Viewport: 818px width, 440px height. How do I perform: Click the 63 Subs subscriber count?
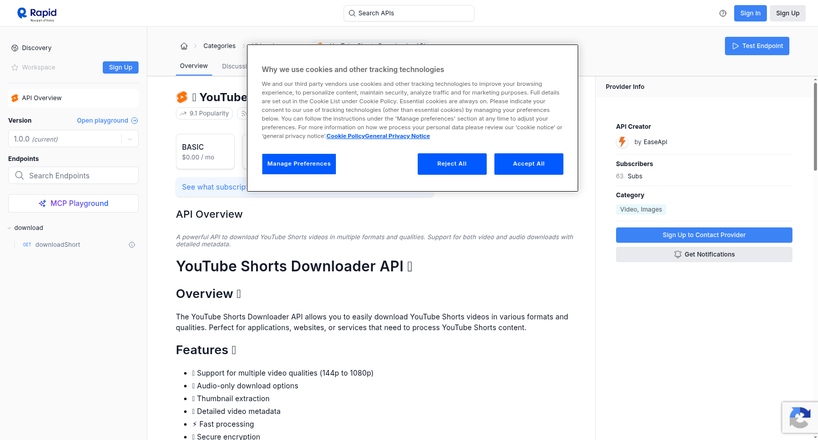coord(629,176)
